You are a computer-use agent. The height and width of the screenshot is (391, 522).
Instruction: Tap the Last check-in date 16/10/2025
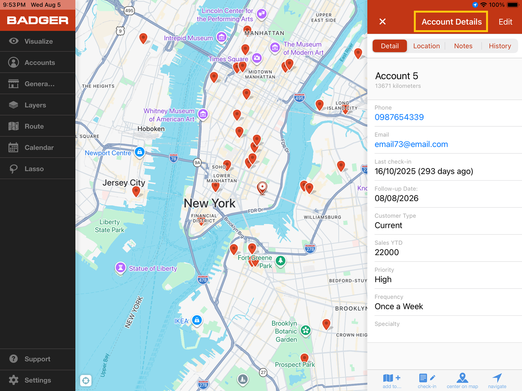tap(424, 171)
